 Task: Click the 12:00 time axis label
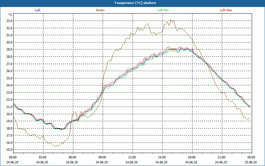[x=132, y=157]
